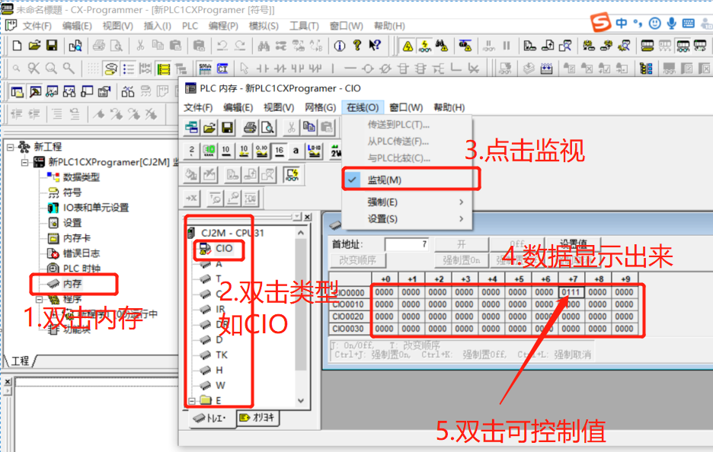This screenshot has height=452, width=713.
Task: Open the 文件(F) menu of CX-Programmer main window
Action: [37, 26]
